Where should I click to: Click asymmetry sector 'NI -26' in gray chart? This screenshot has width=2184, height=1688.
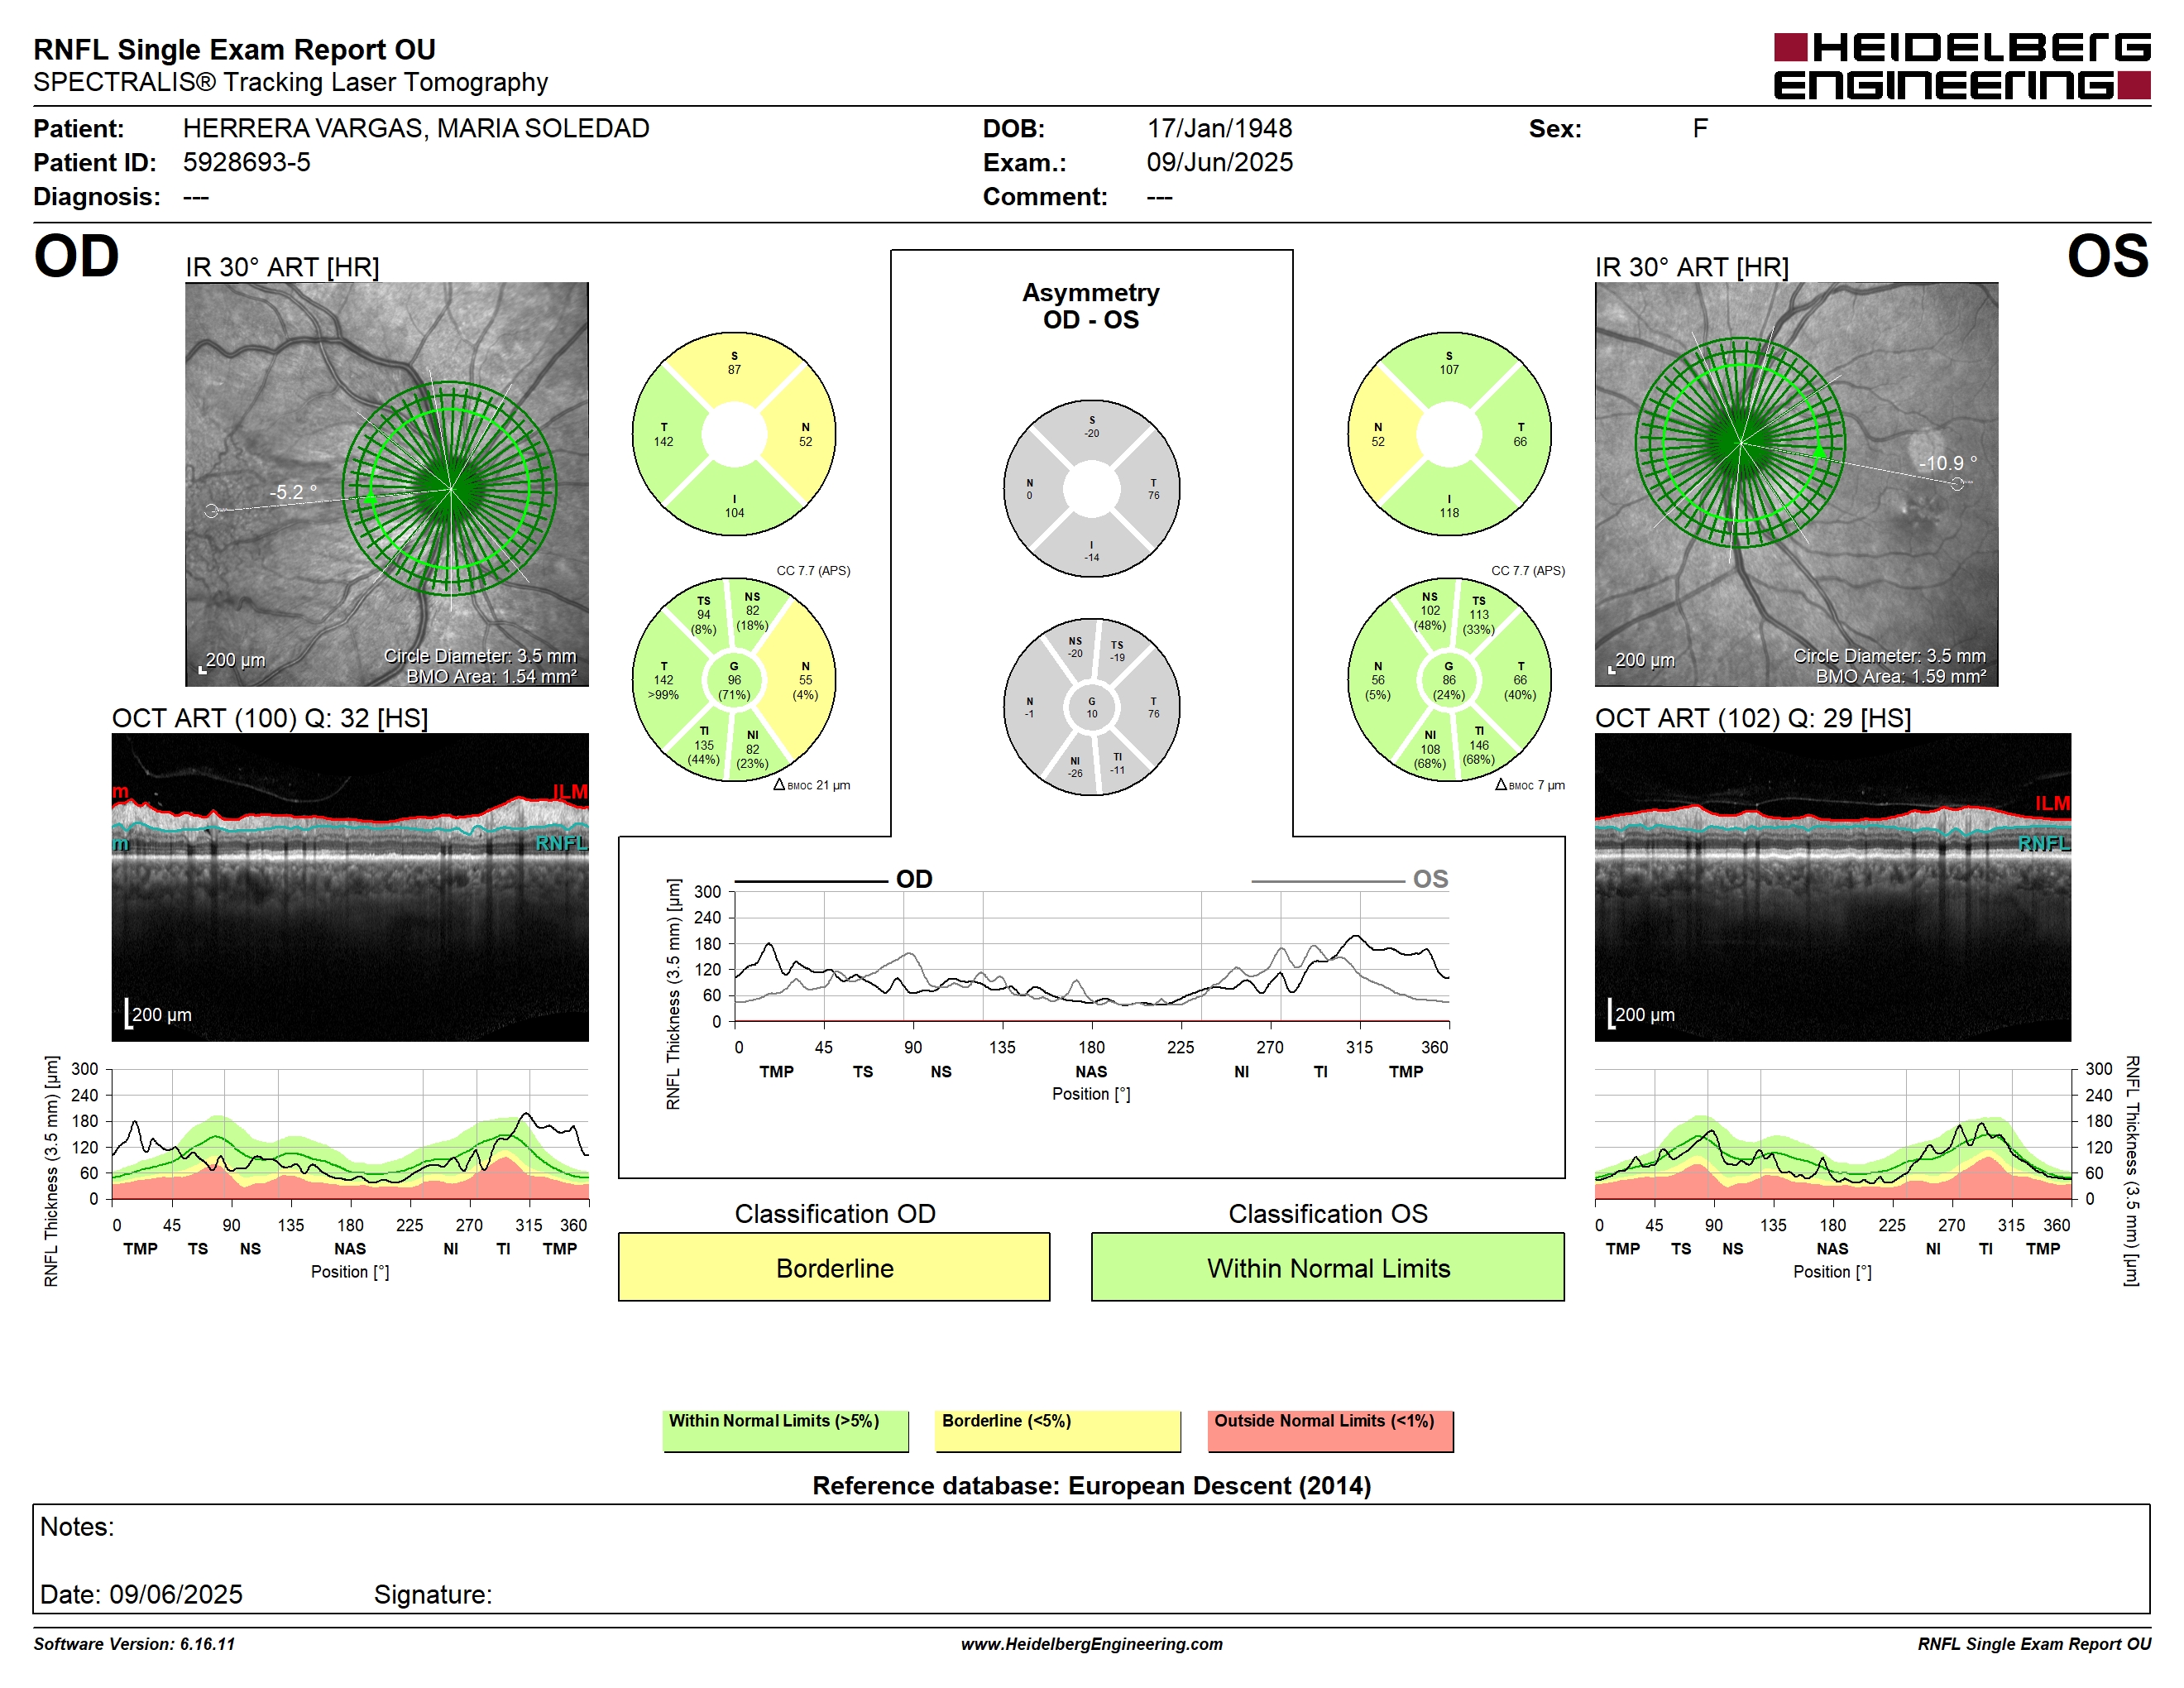tap(1075, 767)
